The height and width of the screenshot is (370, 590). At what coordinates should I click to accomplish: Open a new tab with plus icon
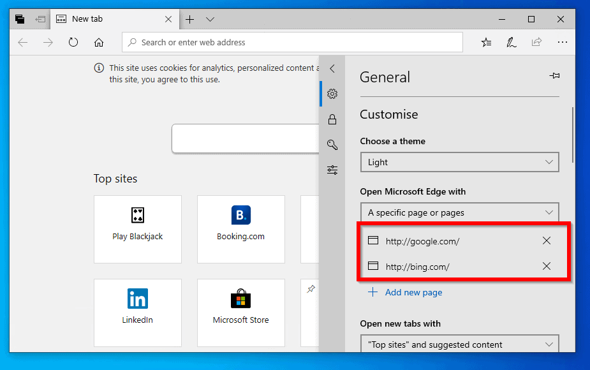click(x=190, y=19)
